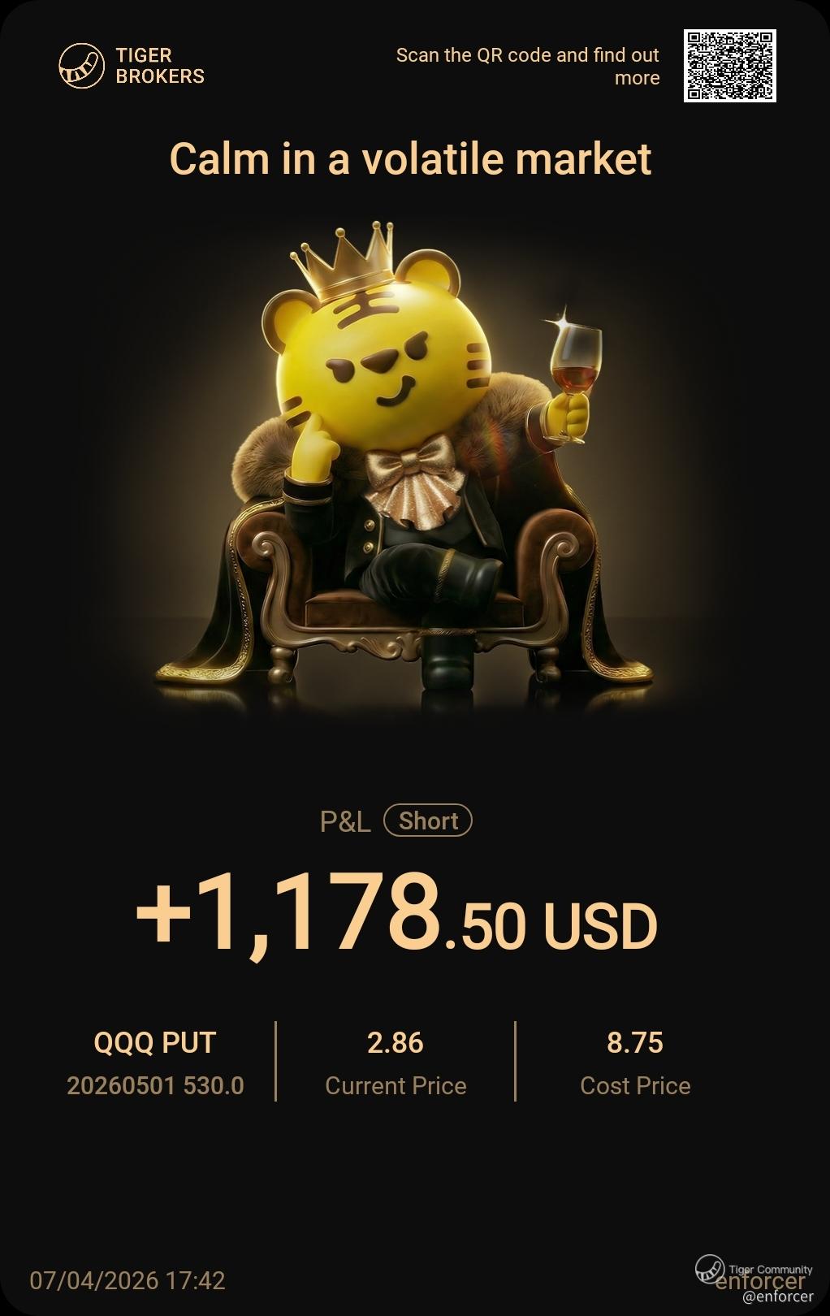Tap the QR code image

click(729, 66)
